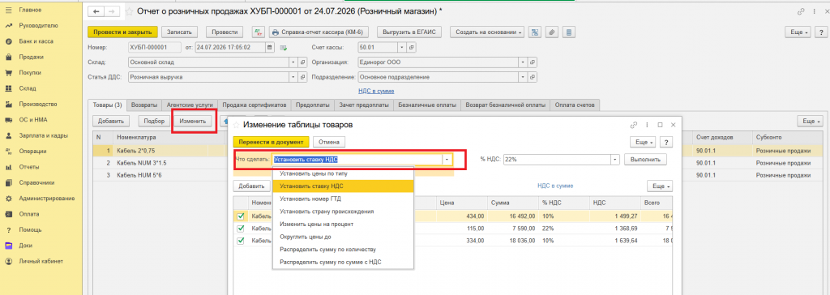Open the Доки section

25,246
